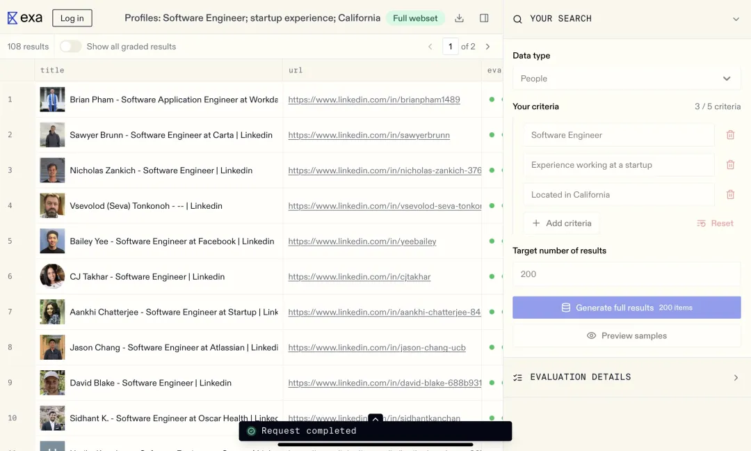This screenshot has height=451, width=751.
Task: Toggle the side panel layout icon
Action: [x=484, y=18]
